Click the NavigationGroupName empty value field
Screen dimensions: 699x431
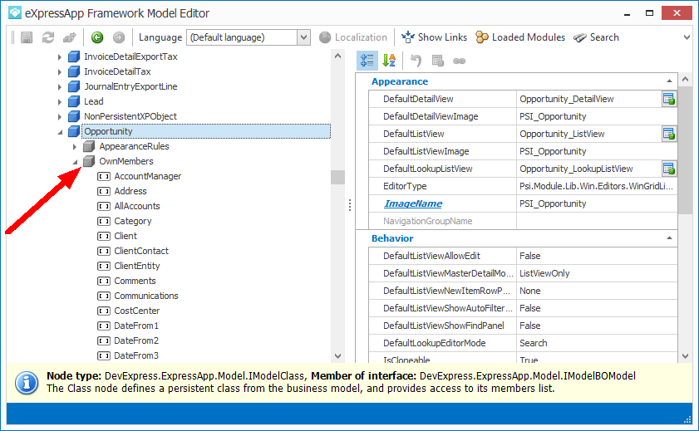(597, 221)
